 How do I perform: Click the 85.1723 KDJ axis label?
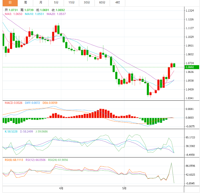190,137
